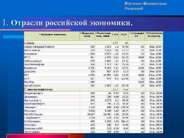Click the Дальэнерго company name
Image resolution: width=184 pixels, height=138 pixels.
tap(31, 97)
